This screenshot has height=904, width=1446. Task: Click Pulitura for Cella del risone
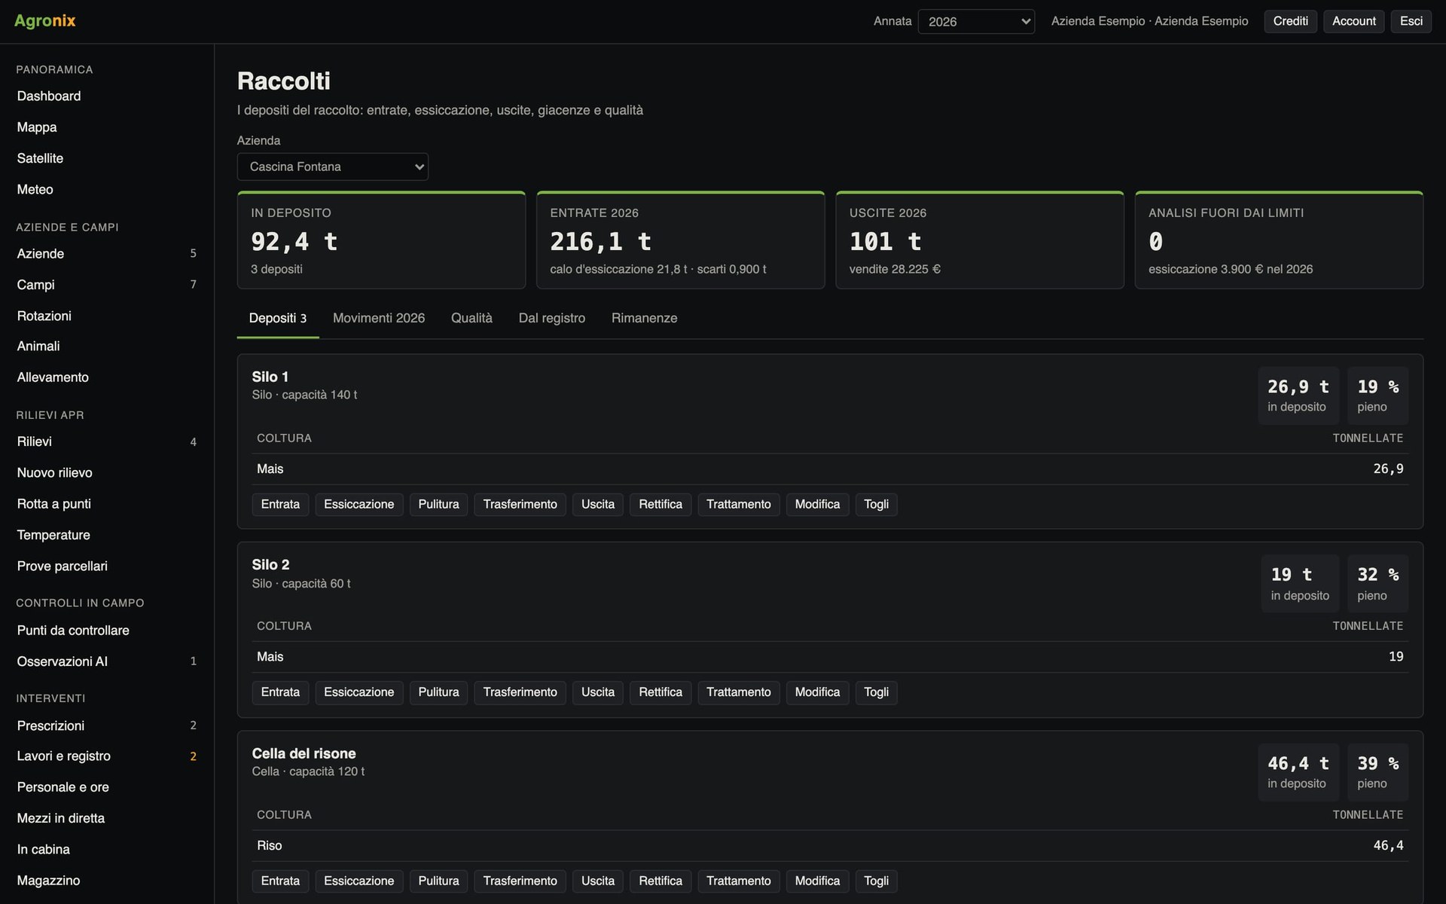click(438, 881)
